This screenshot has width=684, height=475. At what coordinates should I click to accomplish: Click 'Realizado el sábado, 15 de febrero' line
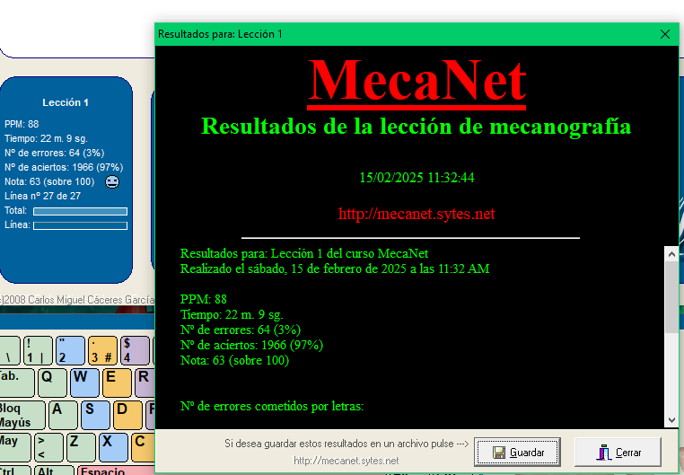coord(335,268)
